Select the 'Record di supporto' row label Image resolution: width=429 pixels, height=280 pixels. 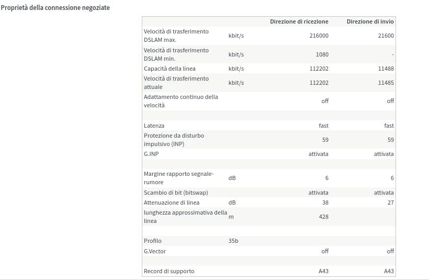[x=169, y=271]
